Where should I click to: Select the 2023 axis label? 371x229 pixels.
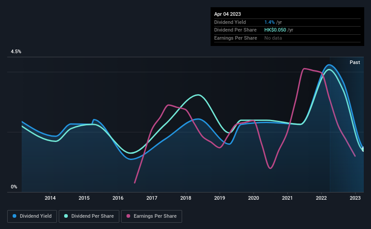coord(355,198)
